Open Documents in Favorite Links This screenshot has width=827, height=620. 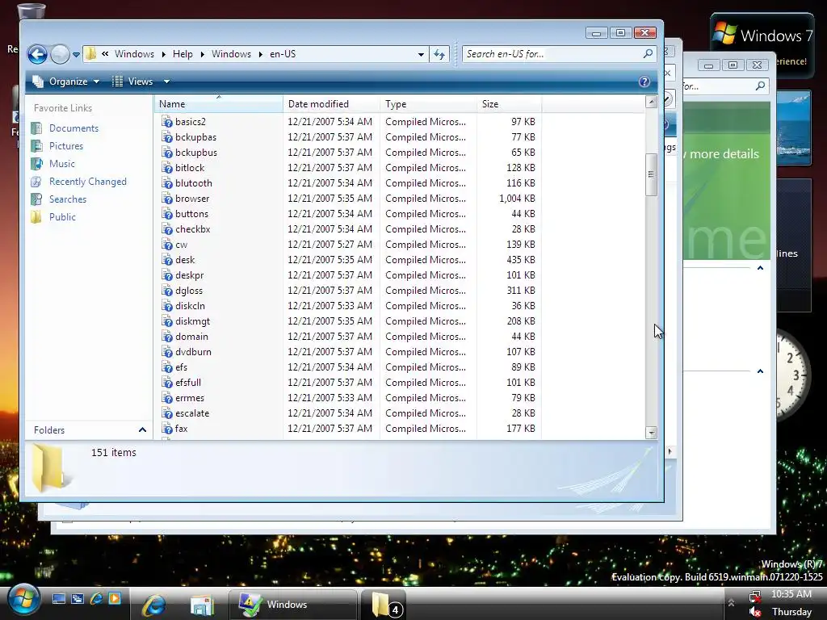click(73, 128)
